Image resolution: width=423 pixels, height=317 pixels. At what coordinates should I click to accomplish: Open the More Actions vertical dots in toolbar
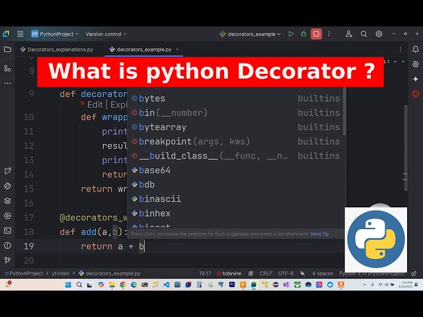(328, 34)
